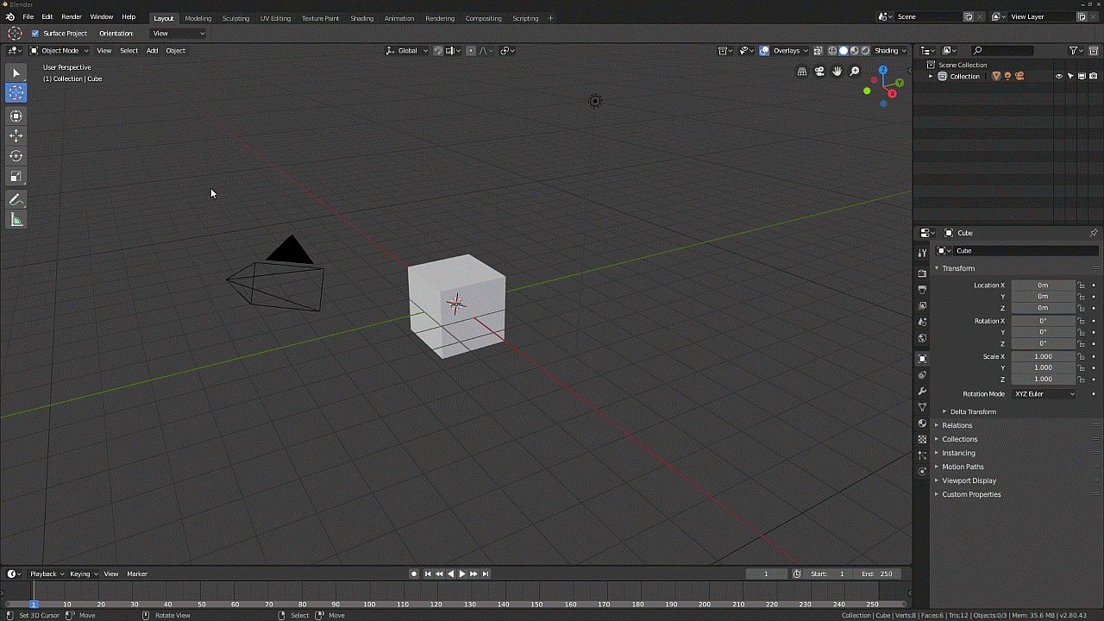Open the Rotation Mode XYZ Euler dropdown
The height and width of the screenshot is (621, 1104).
pos(1044,393)
